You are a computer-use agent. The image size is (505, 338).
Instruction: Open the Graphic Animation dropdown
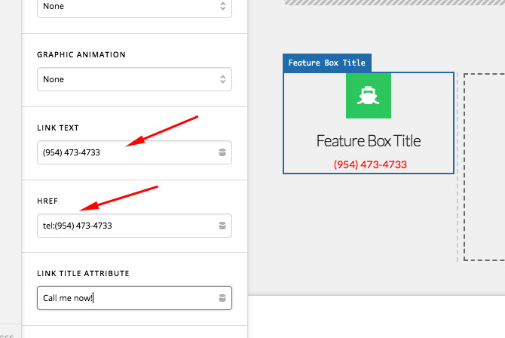pos(134,79)
